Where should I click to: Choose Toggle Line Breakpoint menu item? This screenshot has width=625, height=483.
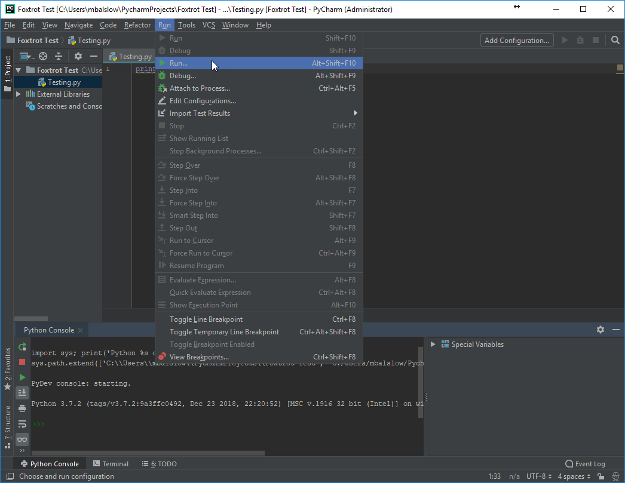(206, 319)
